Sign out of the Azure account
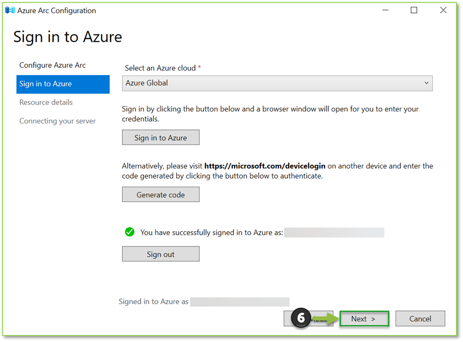Image resolution: width=463 pixels, height=342 pixels. [160, 254]
